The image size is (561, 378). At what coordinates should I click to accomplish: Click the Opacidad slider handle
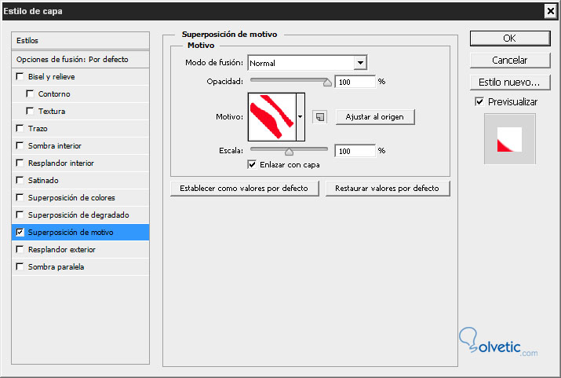[327, 83]
